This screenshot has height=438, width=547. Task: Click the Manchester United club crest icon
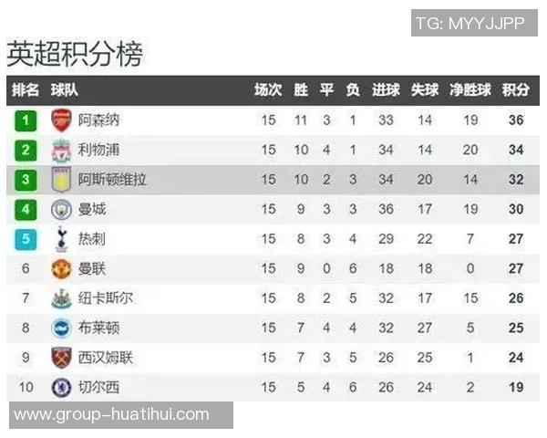tap(61, 268)
